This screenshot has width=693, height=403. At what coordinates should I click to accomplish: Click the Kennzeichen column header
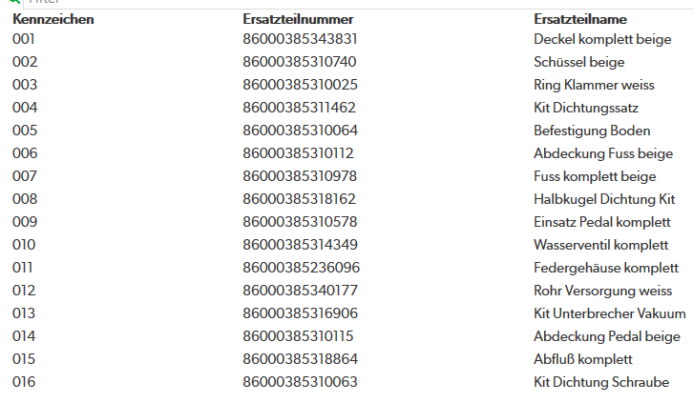click(x=53, y=19)
